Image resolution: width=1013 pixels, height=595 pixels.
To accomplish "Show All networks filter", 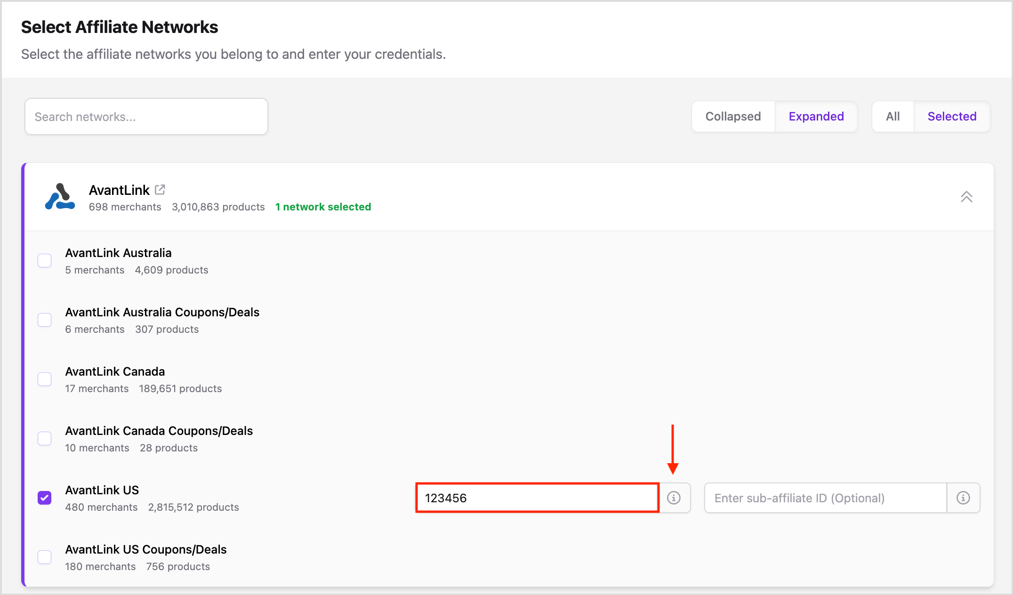I will [892, 116].
